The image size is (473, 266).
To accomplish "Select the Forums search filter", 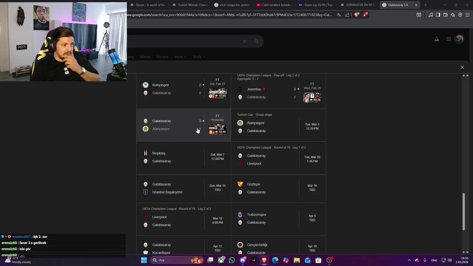I will (162, 57).
